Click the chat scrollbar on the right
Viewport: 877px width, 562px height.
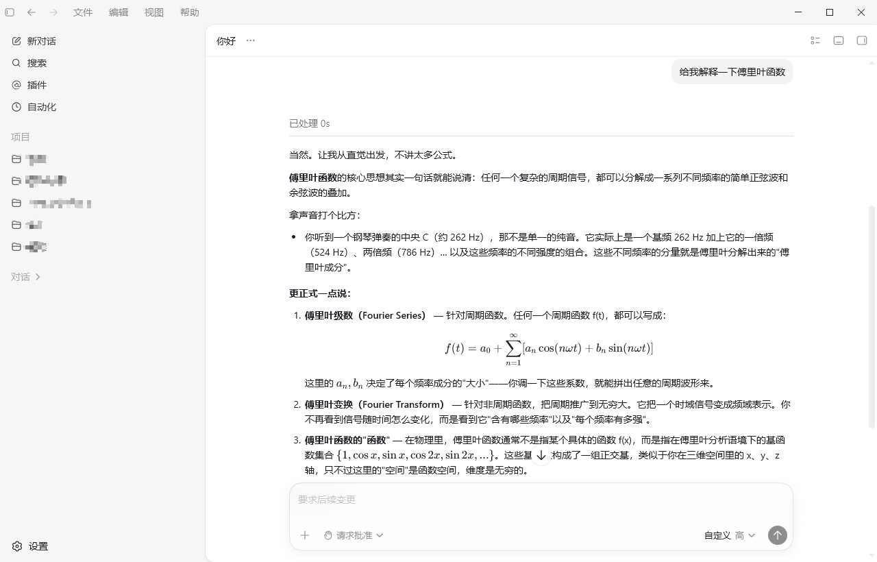point(872,317)
